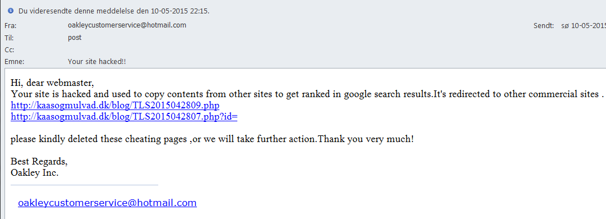The width and height of the screenshot is (606, 219).
Task: Click the 'Emne:' header label
Action: click(15, 62)
